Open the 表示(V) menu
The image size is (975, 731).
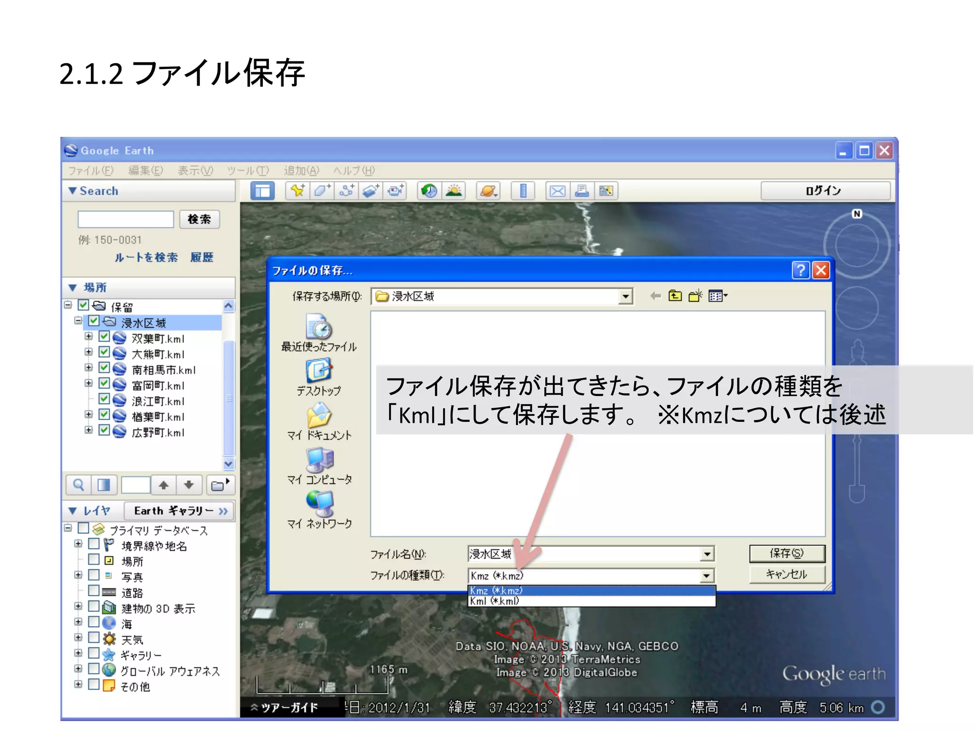[196, 170]
